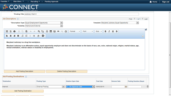Open the Favorites menu
This screenshot has height=96, width=171.
(5, 2)
